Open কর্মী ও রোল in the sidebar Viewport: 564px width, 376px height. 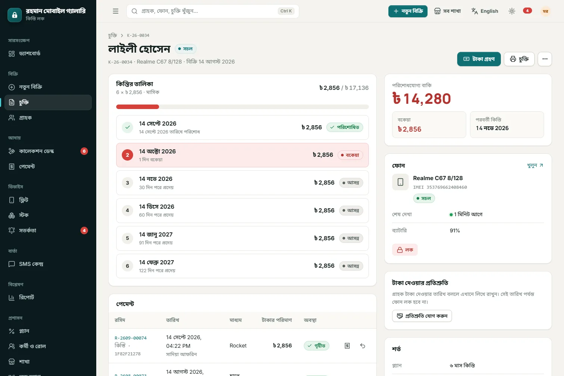click(x=48, y=346)
